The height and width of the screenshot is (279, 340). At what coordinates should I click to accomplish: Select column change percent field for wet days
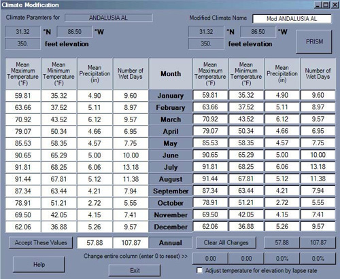(318, 259)
